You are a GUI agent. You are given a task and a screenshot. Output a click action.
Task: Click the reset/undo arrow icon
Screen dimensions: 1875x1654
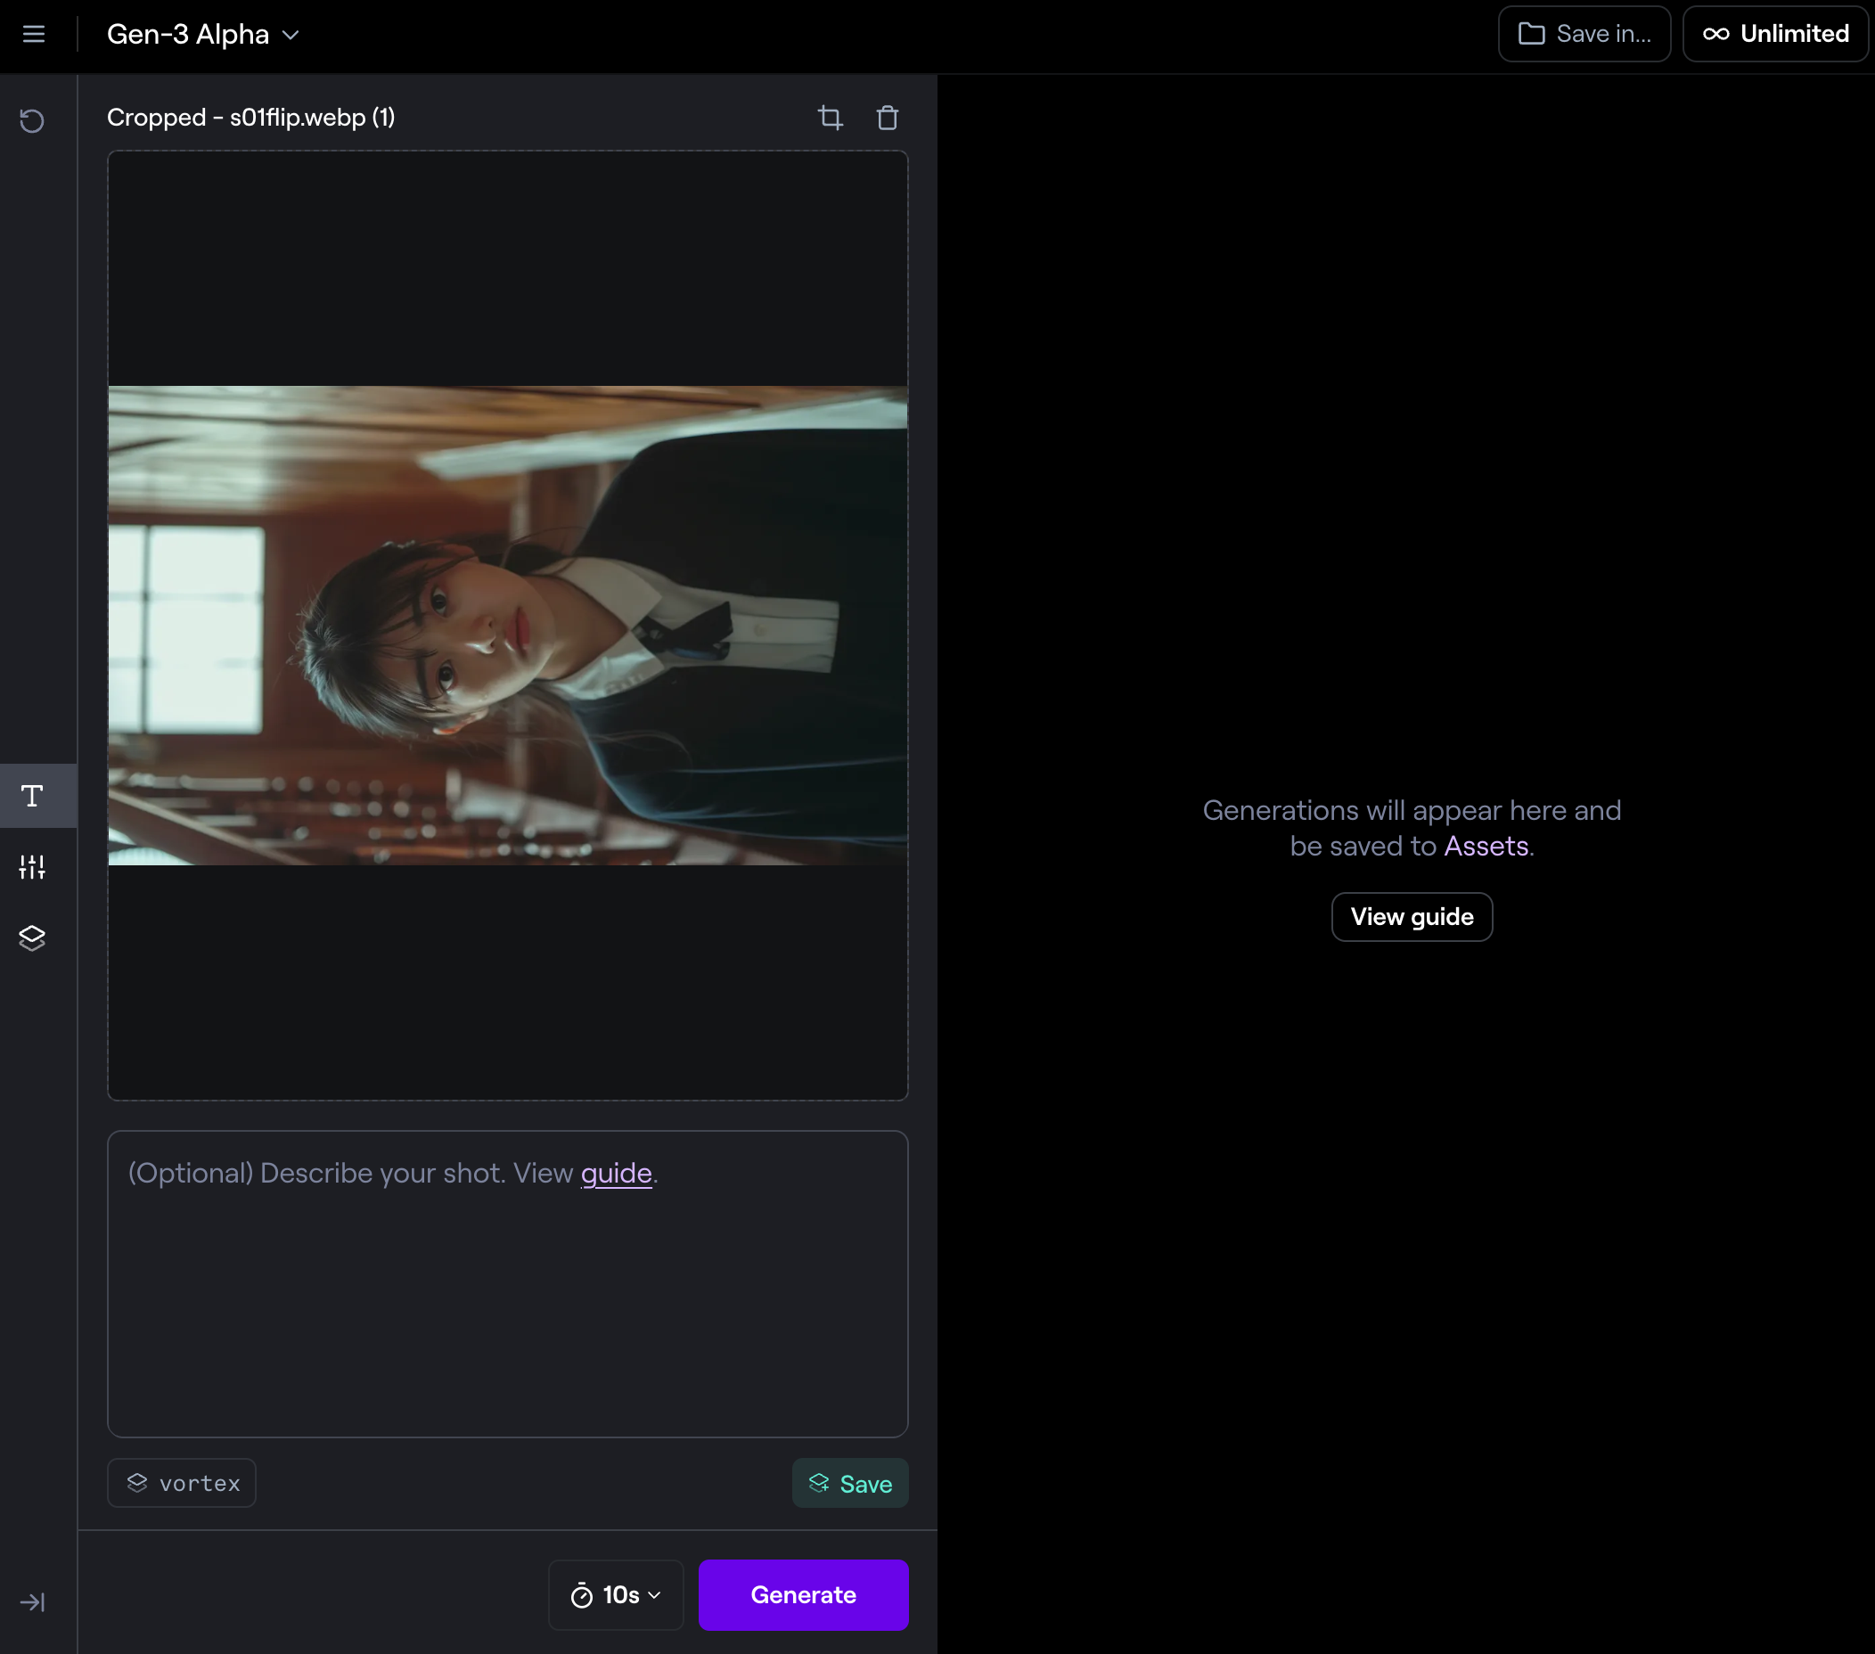click(32, 121)
